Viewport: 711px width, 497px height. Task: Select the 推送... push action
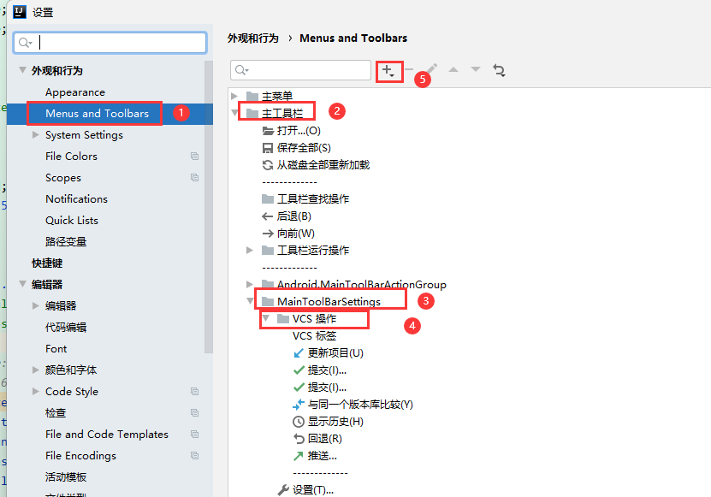tap(322, 455)
